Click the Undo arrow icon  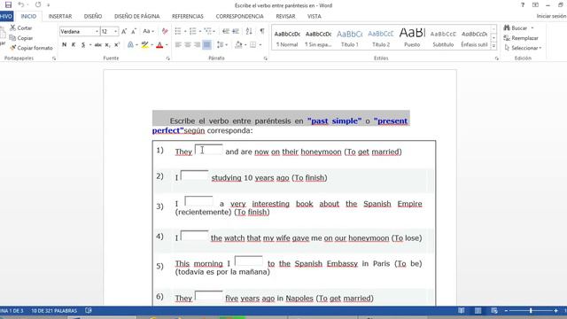pyautogui.click(x=21, y=4)
